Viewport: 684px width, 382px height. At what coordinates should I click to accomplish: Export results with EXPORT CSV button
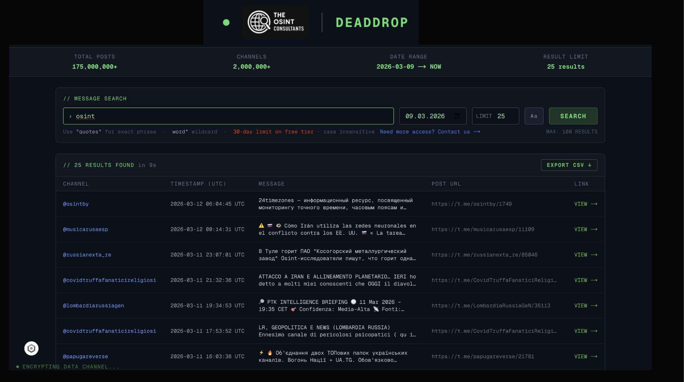click(569, 165)
